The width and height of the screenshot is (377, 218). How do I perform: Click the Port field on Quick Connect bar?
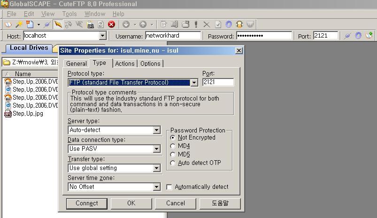[x=325, y=36]
